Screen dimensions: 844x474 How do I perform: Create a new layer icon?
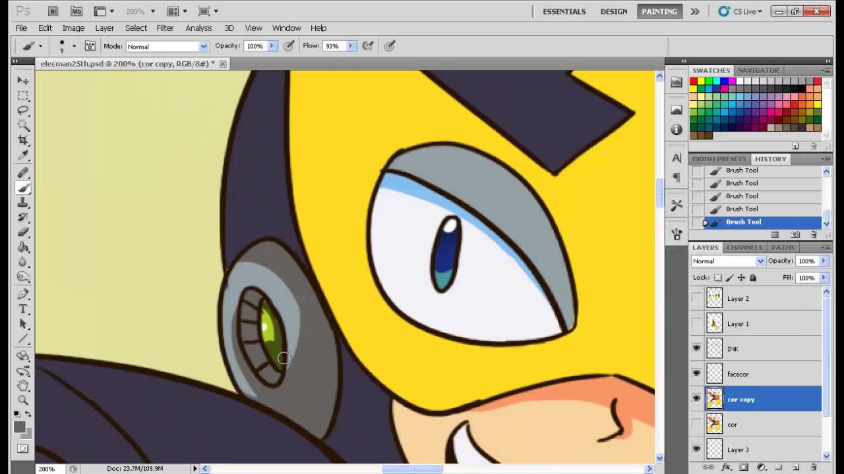tap(795, 467)
